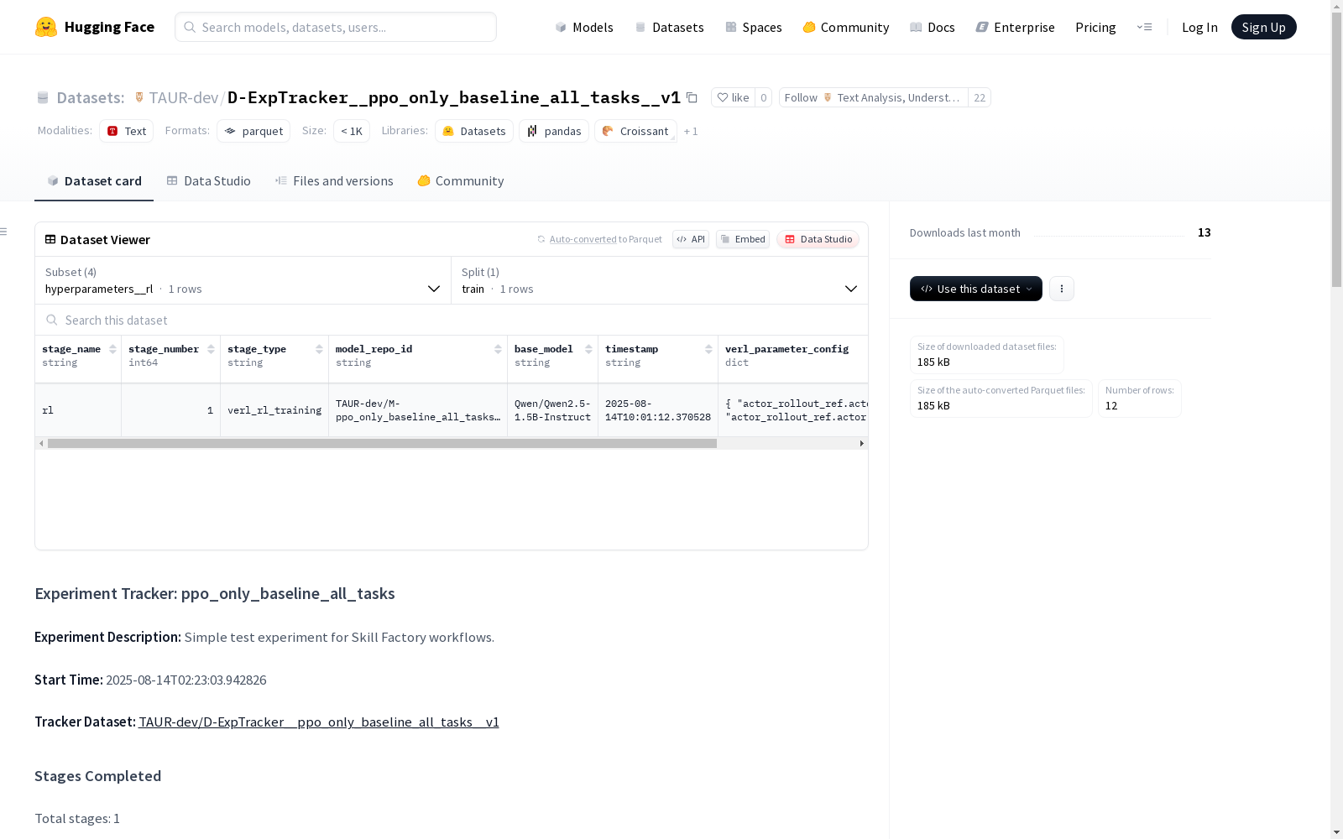1343x839 pixels.
Task: Open the Dataset card tab
Action: pos(94,181)
